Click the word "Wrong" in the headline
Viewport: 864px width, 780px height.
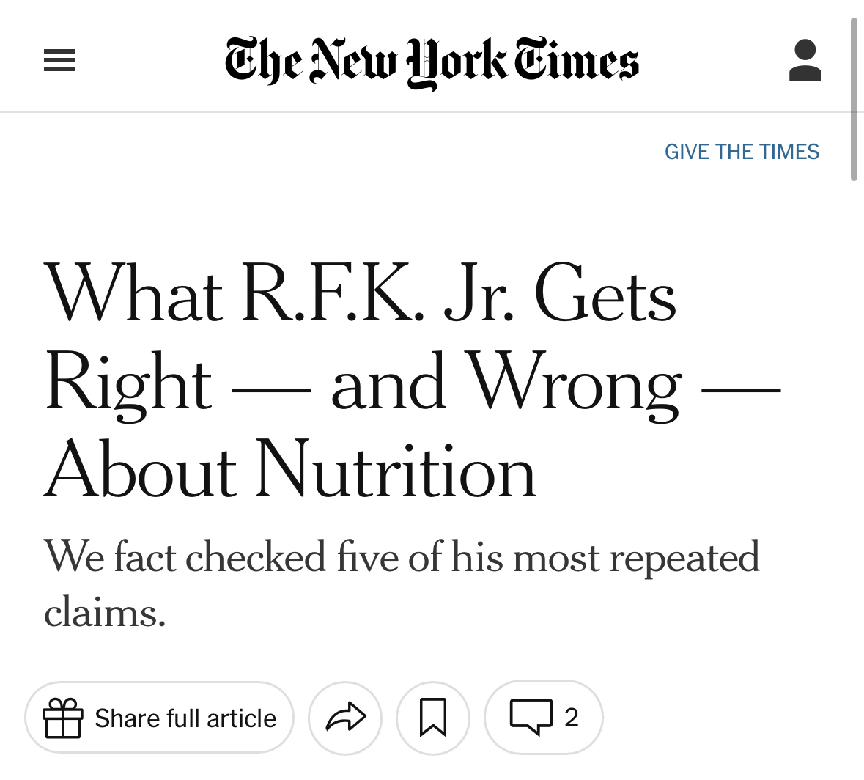pyautogui.click(x=575, y=384)
